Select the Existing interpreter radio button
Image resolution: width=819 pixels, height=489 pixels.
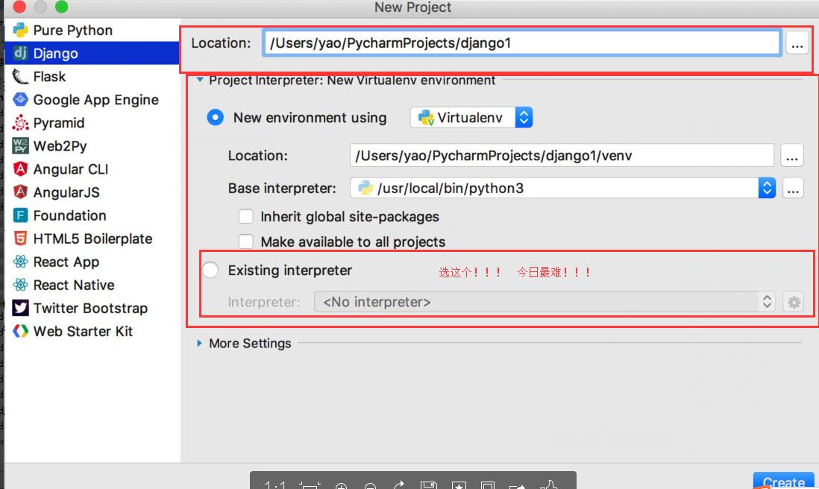tap(210, 270)
